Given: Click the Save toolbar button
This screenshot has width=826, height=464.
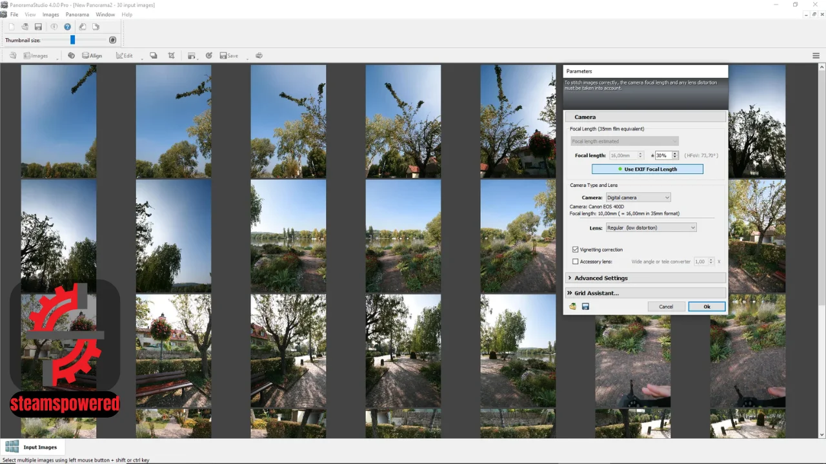Looking at the screenshot, I should [x=228, y=55].
